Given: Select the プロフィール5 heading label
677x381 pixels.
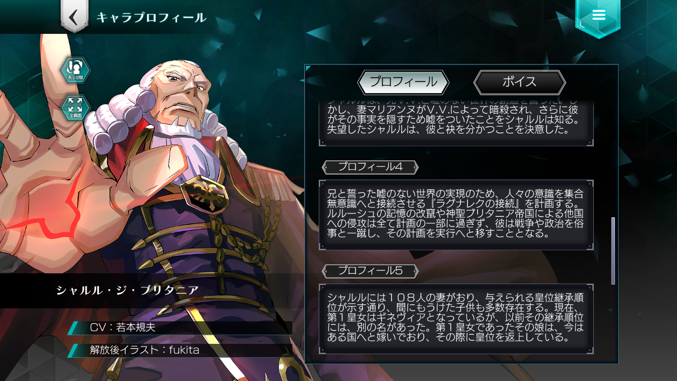Looking at the screenshot, I should pyautogui.click(x=370, y=271).
